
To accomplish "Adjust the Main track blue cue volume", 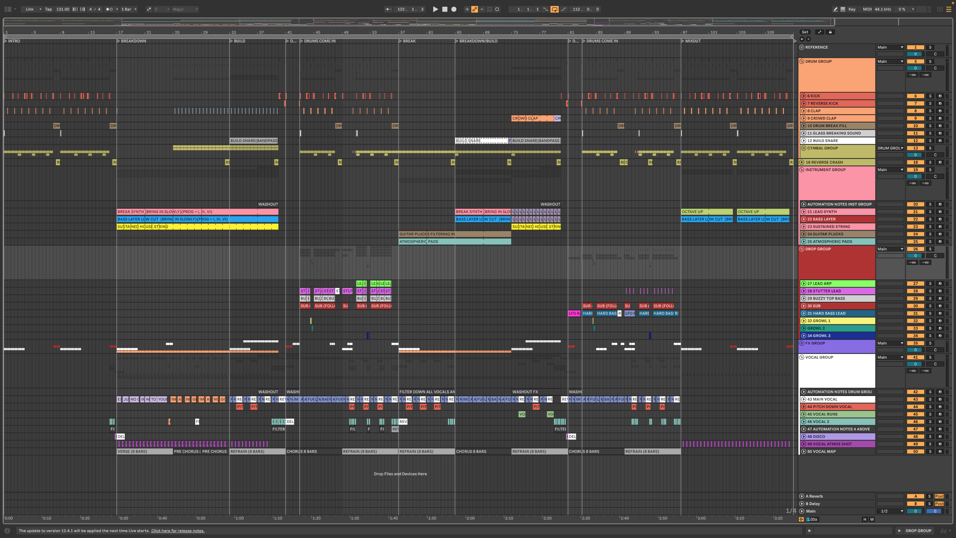I will click(935, 511).
